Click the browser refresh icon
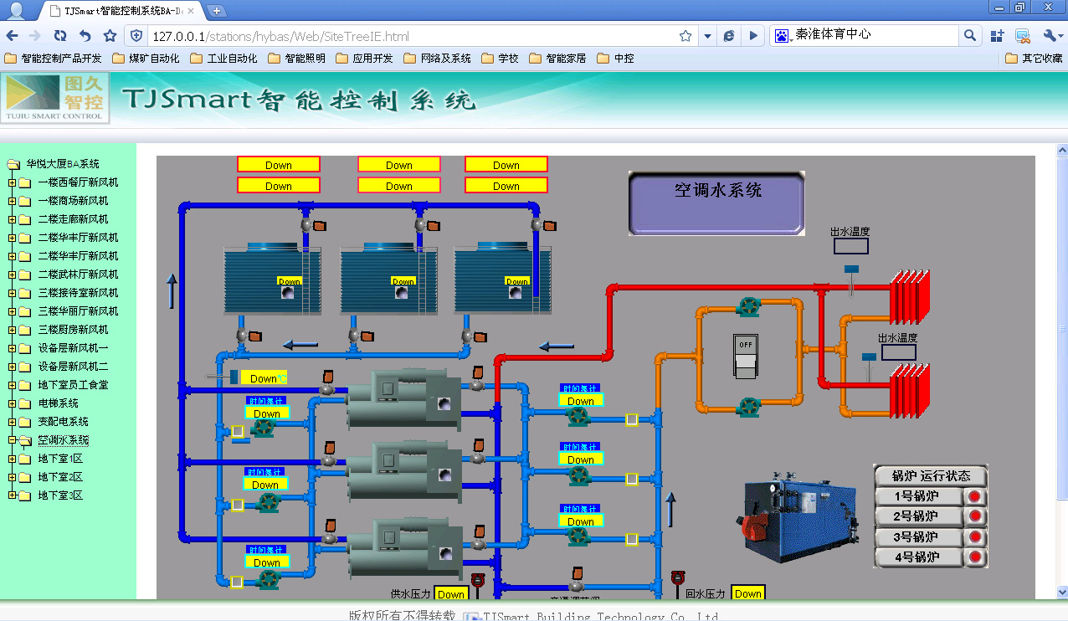Image resolution: width=1068 pixels, height=621 pixels. 59,36
